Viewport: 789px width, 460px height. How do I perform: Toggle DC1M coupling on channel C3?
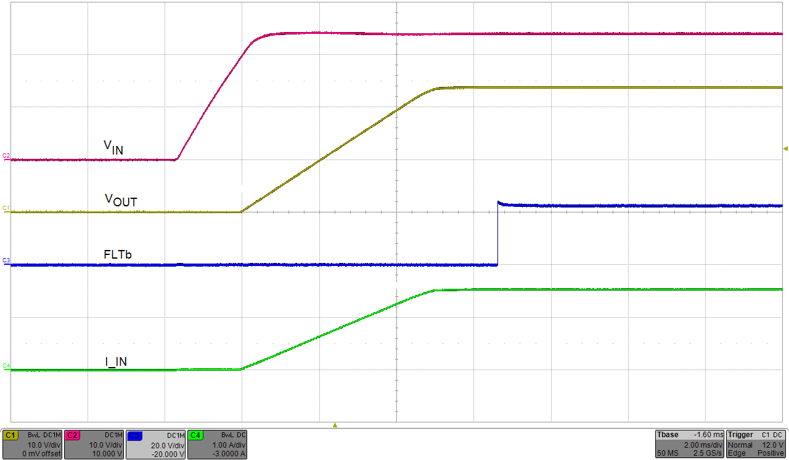pyautogui.click(x=174, y=435)
